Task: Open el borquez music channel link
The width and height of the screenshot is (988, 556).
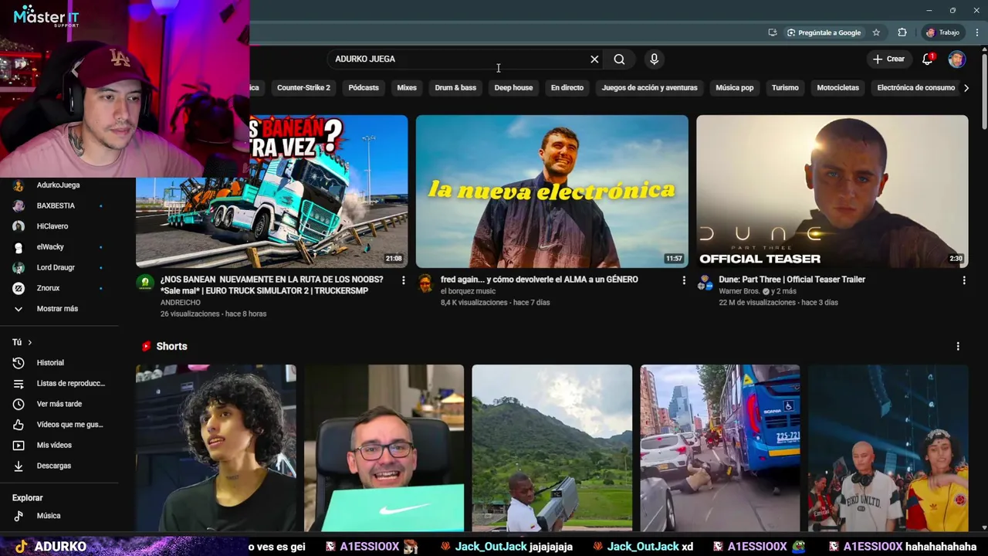Action: 468,291
